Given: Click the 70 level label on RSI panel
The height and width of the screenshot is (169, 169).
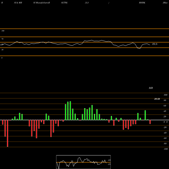Looking at the screenshot, I should pos(2,39).
